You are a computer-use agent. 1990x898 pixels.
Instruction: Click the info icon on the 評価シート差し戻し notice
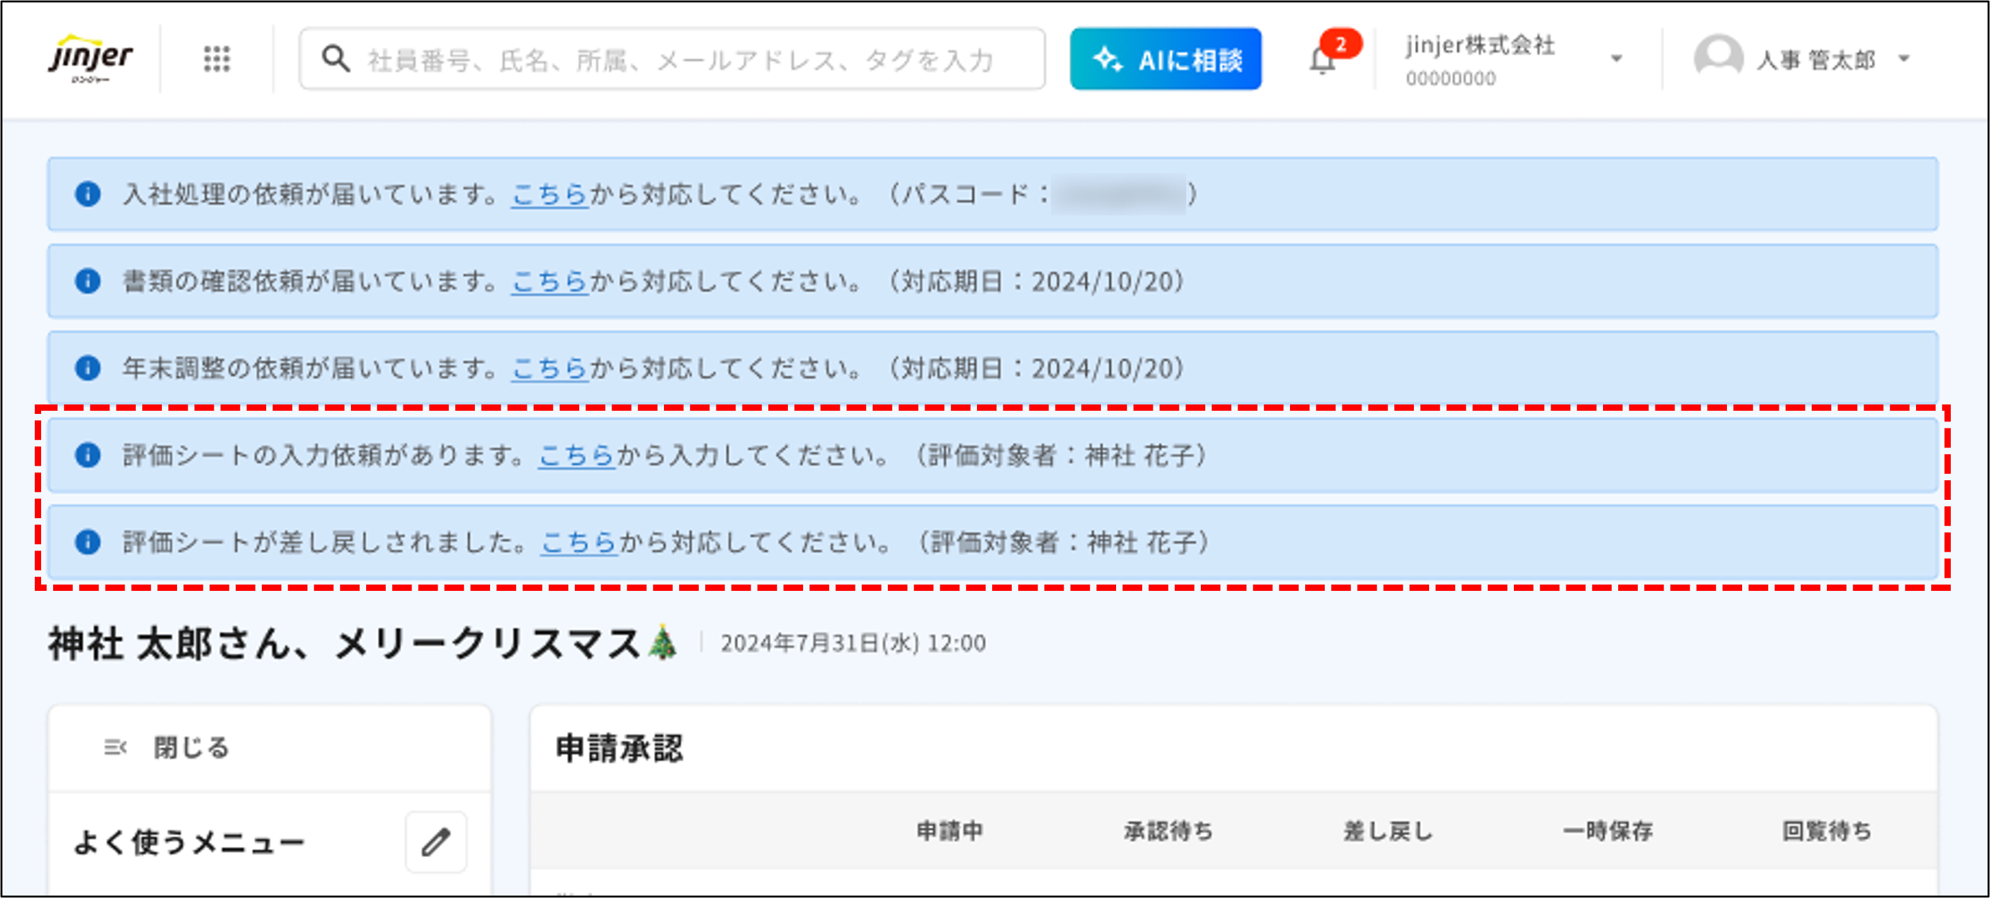89,542
